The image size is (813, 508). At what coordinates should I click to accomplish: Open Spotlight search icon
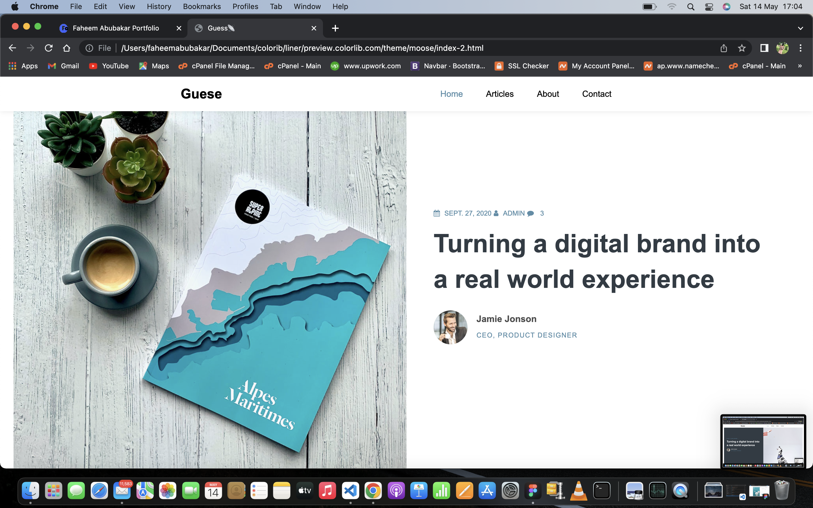[x=691, y=6]
